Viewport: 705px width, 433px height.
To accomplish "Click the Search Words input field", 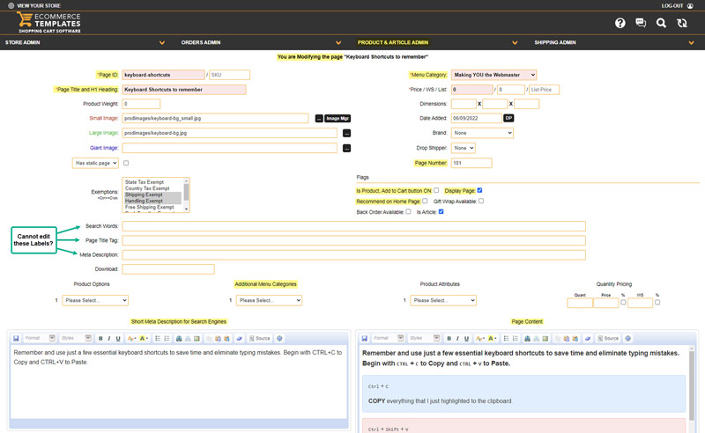I will (352, 226).
